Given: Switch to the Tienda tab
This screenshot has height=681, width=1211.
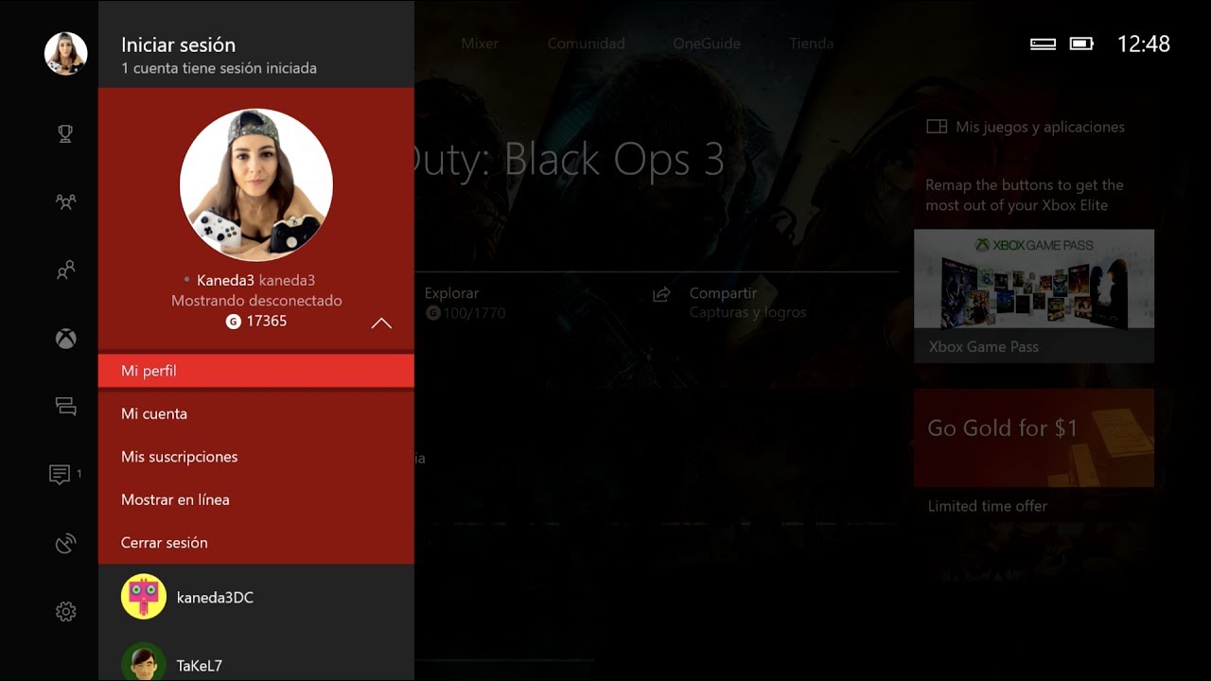Looking at the screenshot, I should 812,44.
